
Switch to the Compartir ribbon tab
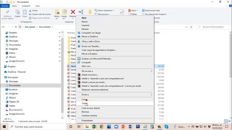[26, 6]
